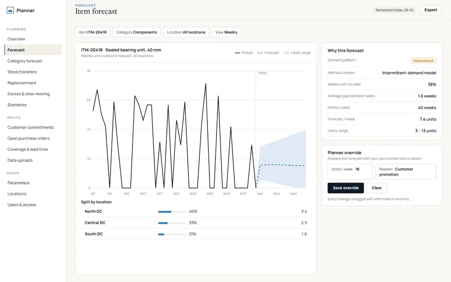Open Users & access
This screenshot has height=282, width=451.
pos(22,204)
